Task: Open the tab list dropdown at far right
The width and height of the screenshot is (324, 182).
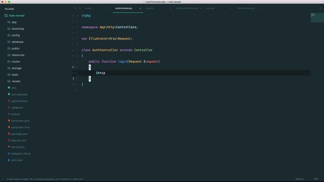Action: point(320,9)
